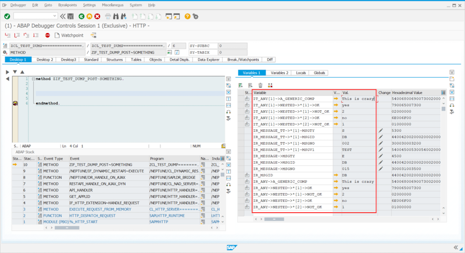
Task: Click the Find Next binoculars icon
Action: coord(124,16)
